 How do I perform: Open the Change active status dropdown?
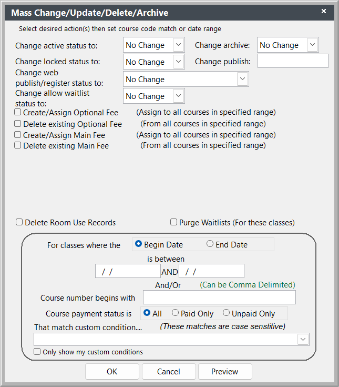[x=179, y=45]
